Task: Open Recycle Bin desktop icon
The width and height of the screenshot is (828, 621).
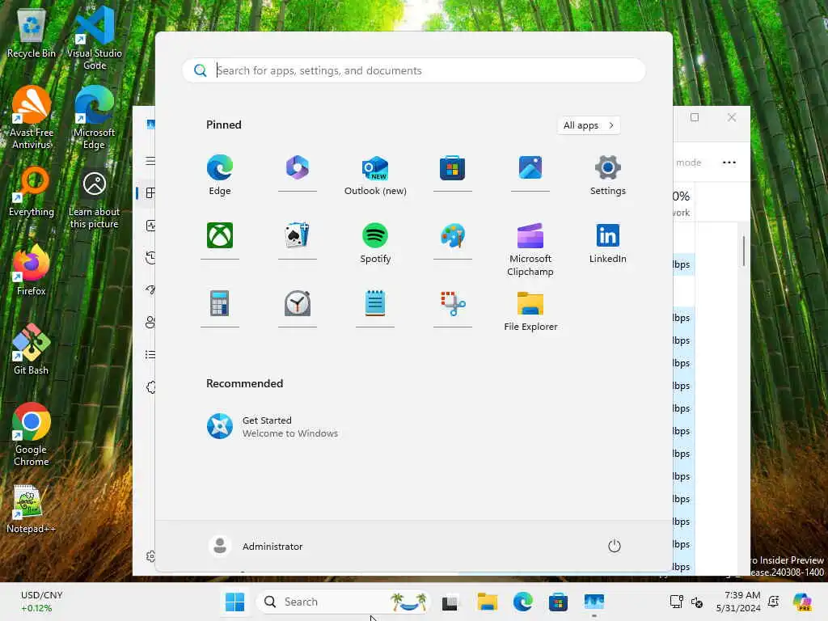Action: (x=32, y=34)
